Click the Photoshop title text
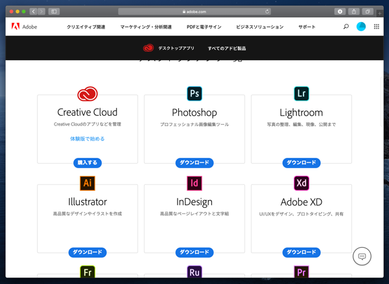 (x=194, y=113)
